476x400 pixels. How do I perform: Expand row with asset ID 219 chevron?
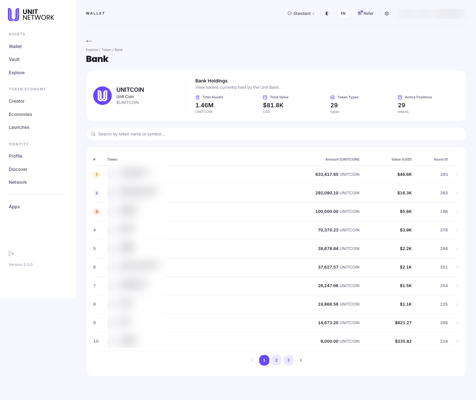(x=457, y=341)
